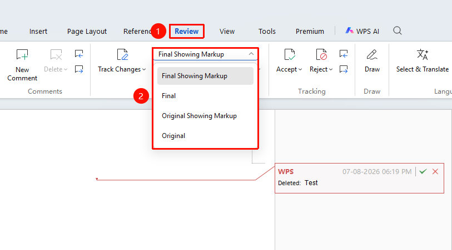Collapse the Final Showing Markup combo box
The height and width of the screenshot is (250, 452).
(x=251, y=54)
